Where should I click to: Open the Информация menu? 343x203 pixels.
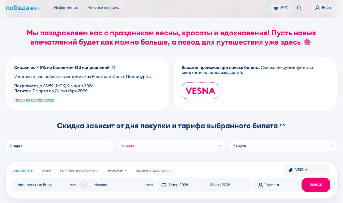[x=66, y=8]
